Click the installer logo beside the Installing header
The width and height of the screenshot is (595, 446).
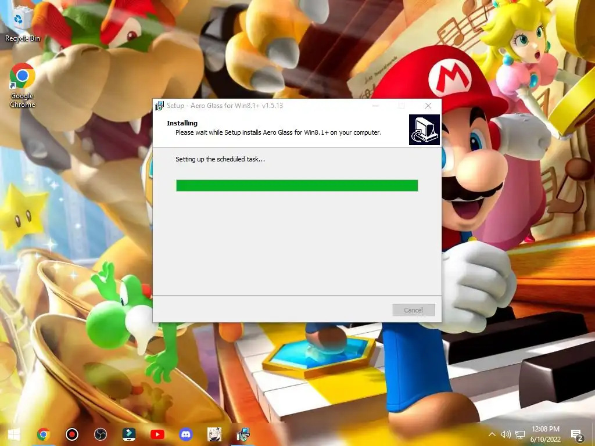pyautogui.click(x=424, y=130)
